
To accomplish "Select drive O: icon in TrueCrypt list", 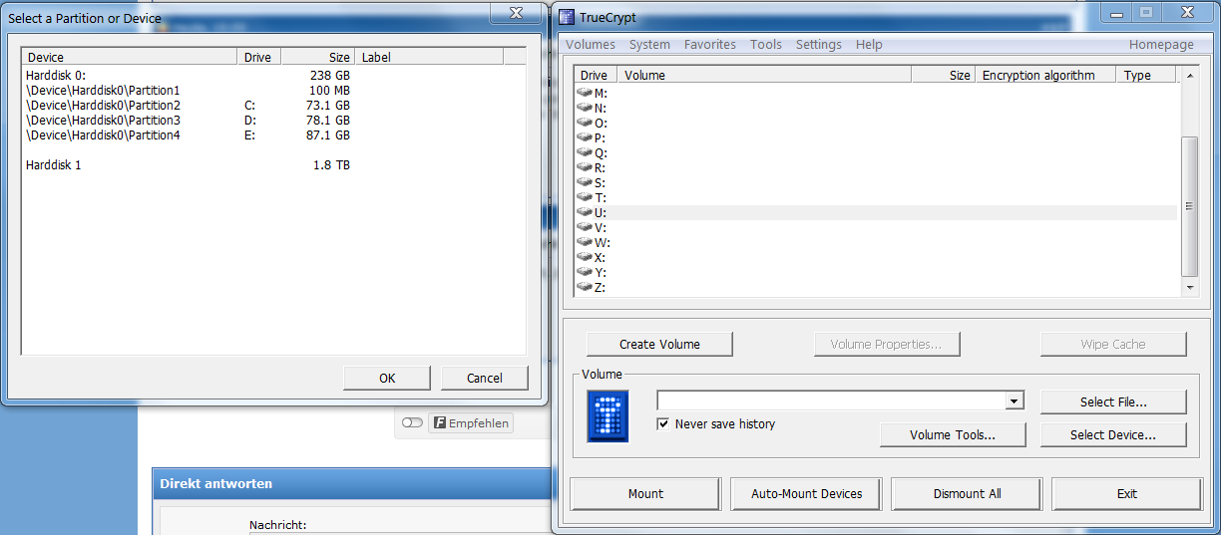I will coord(585,123).
